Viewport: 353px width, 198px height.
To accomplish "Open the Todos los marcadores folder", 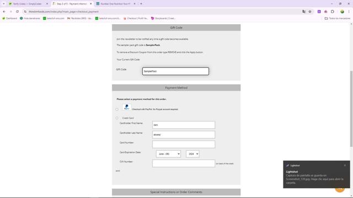I will click(x=338, y=18).
